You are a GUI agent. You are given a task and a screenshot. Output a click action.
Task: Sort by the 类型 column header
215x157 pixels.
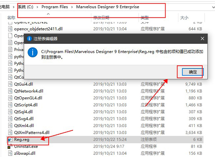(145, 18)
